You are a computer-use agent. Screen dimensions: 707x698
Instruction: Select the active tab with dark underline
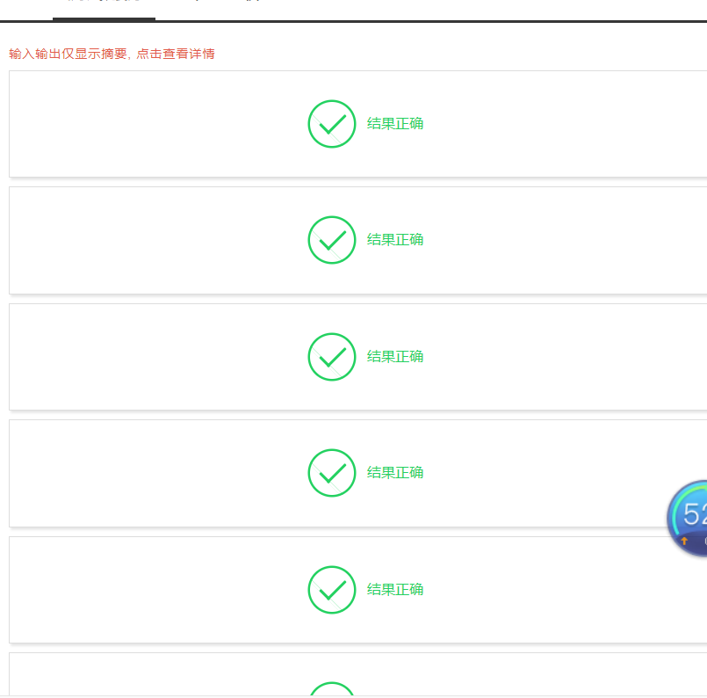point(104,9)
